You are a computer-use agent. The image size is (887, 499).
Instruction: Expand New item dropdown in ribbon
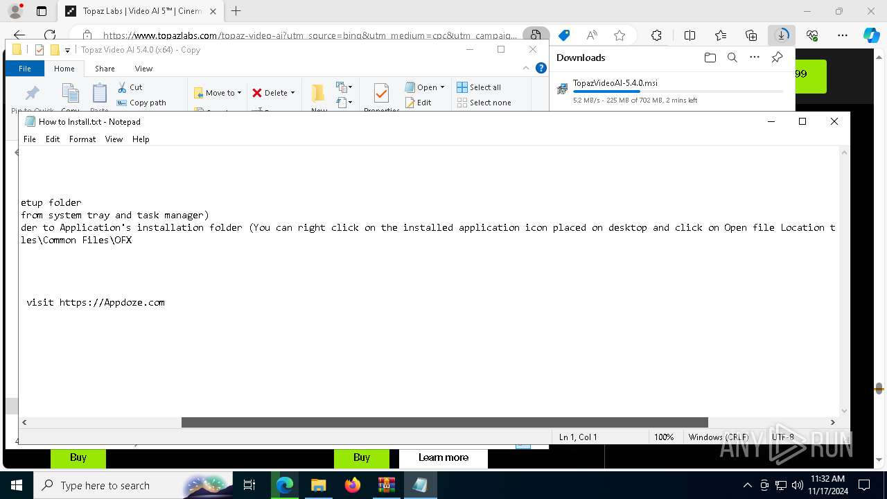(x=344, y=87)
